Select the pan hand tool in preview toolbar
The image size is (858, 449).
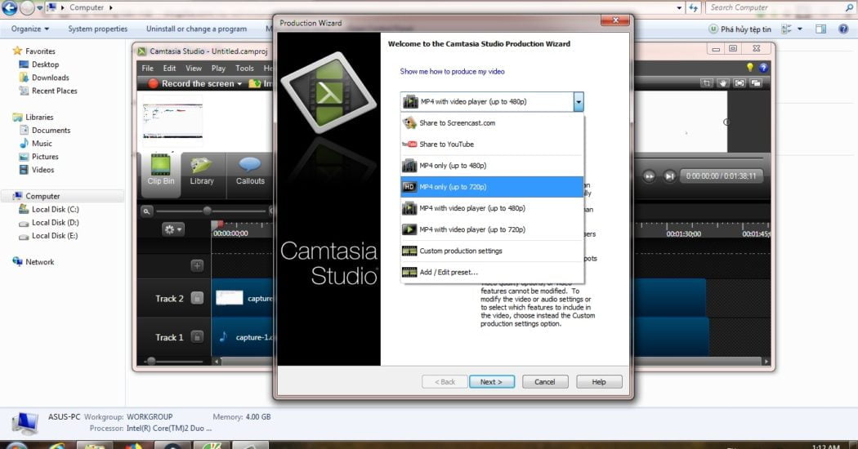click(723, 83)
